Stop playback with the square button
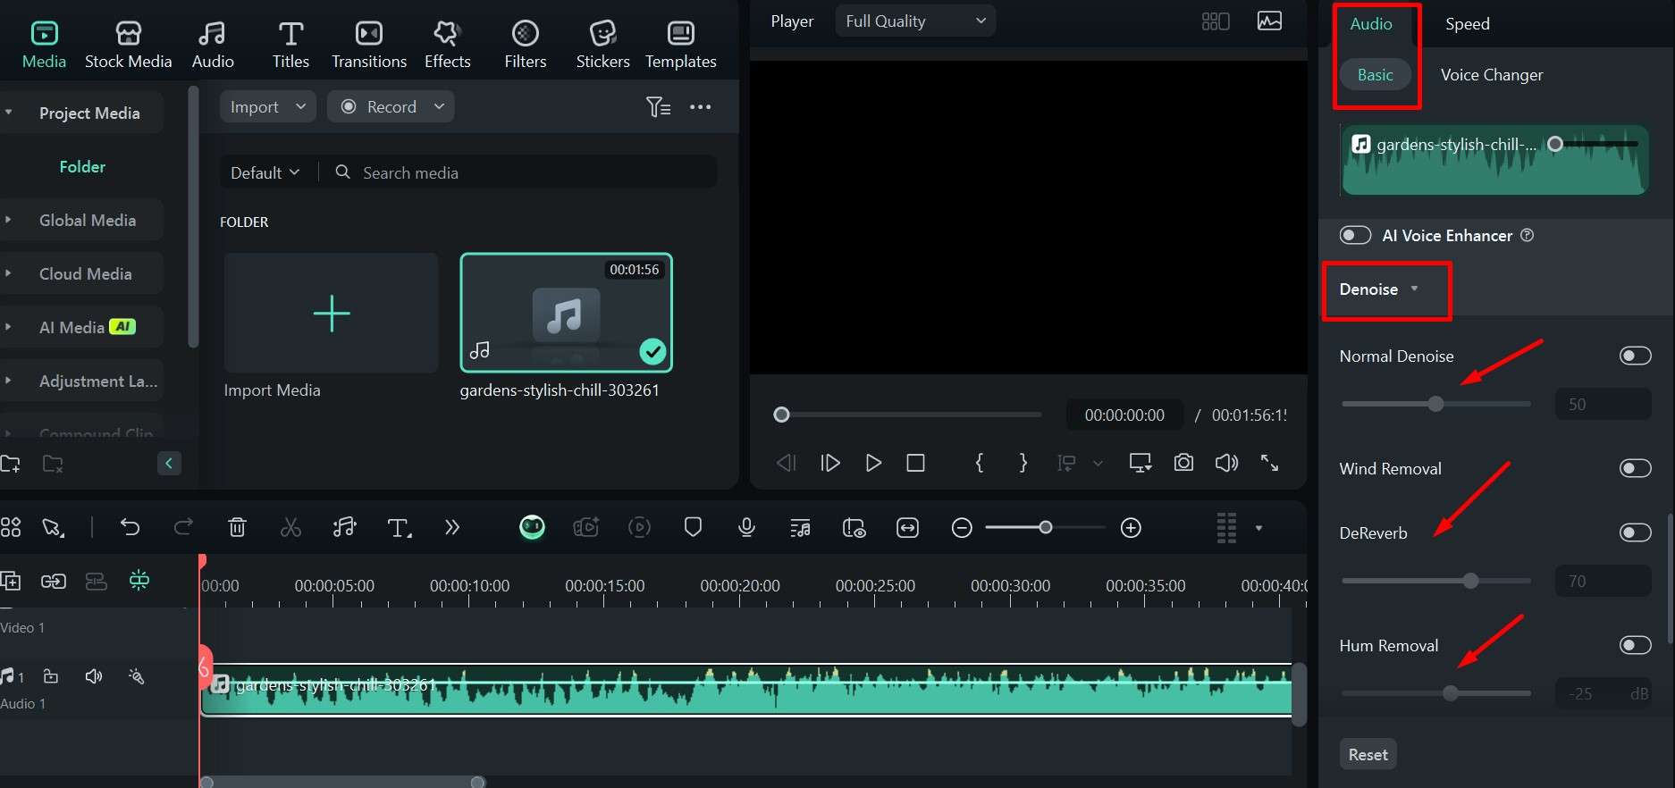Image resolution: width=1675 pixels, height=788 pixels. pos(915,463)
